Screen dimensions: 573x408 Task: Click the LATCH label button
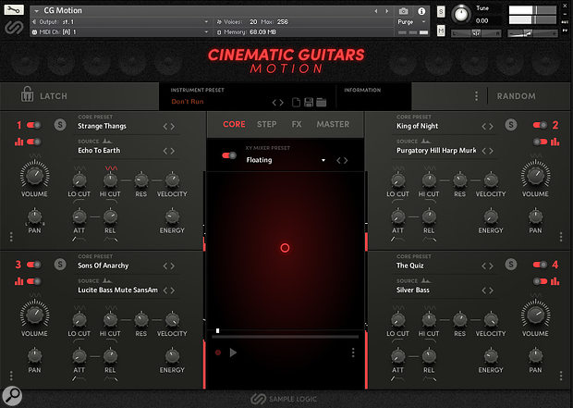pyautogui.click(x=54, y=96)
